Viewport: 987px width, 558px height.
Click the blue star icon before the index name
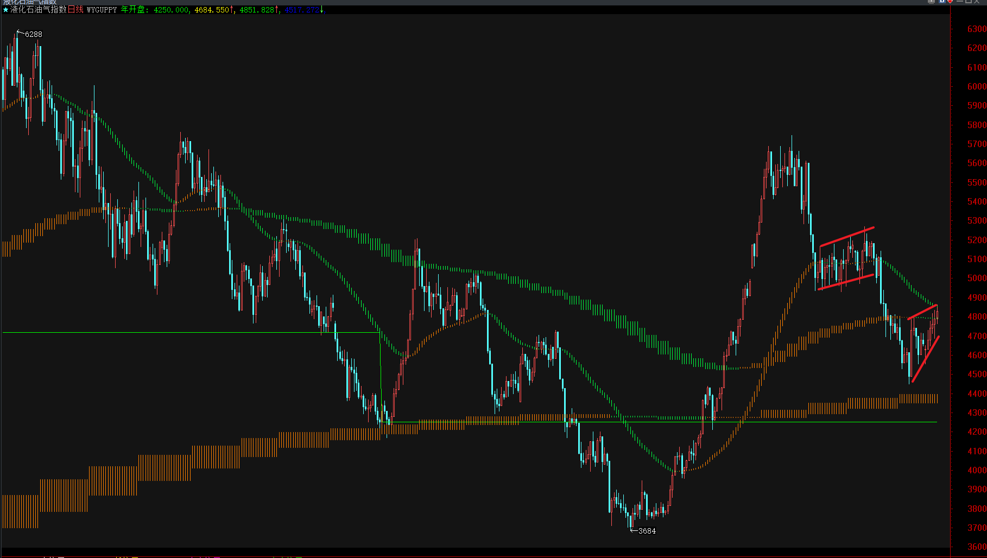pos(5,10)
